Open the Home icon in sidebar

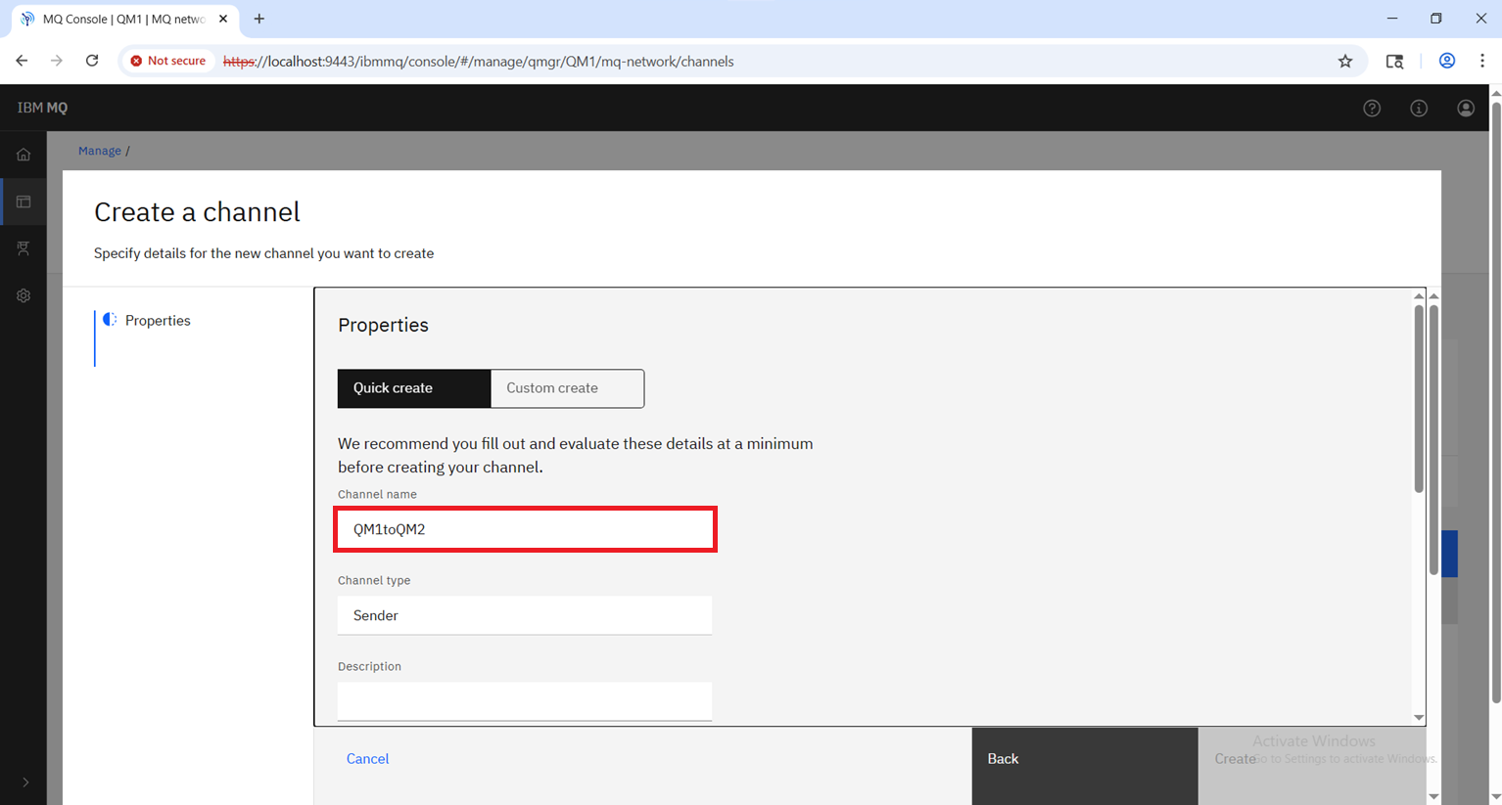pyautogui.click(x=23, y=155)
